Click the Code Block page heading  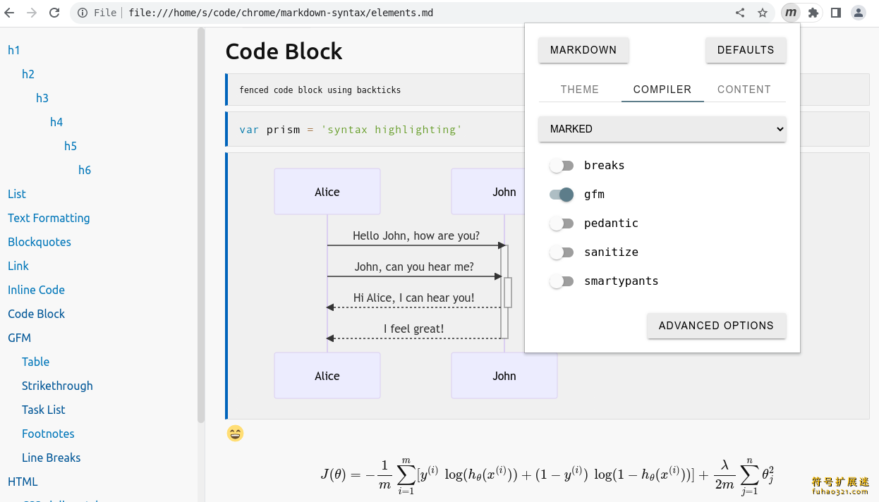(284, 51)
